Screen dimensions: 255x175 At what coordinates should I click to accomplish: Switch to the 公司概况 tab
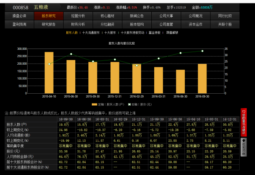[x=195, y=16]
